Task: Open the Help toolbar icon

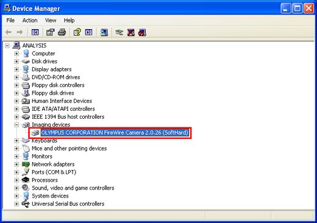Action: pos(77,32)
